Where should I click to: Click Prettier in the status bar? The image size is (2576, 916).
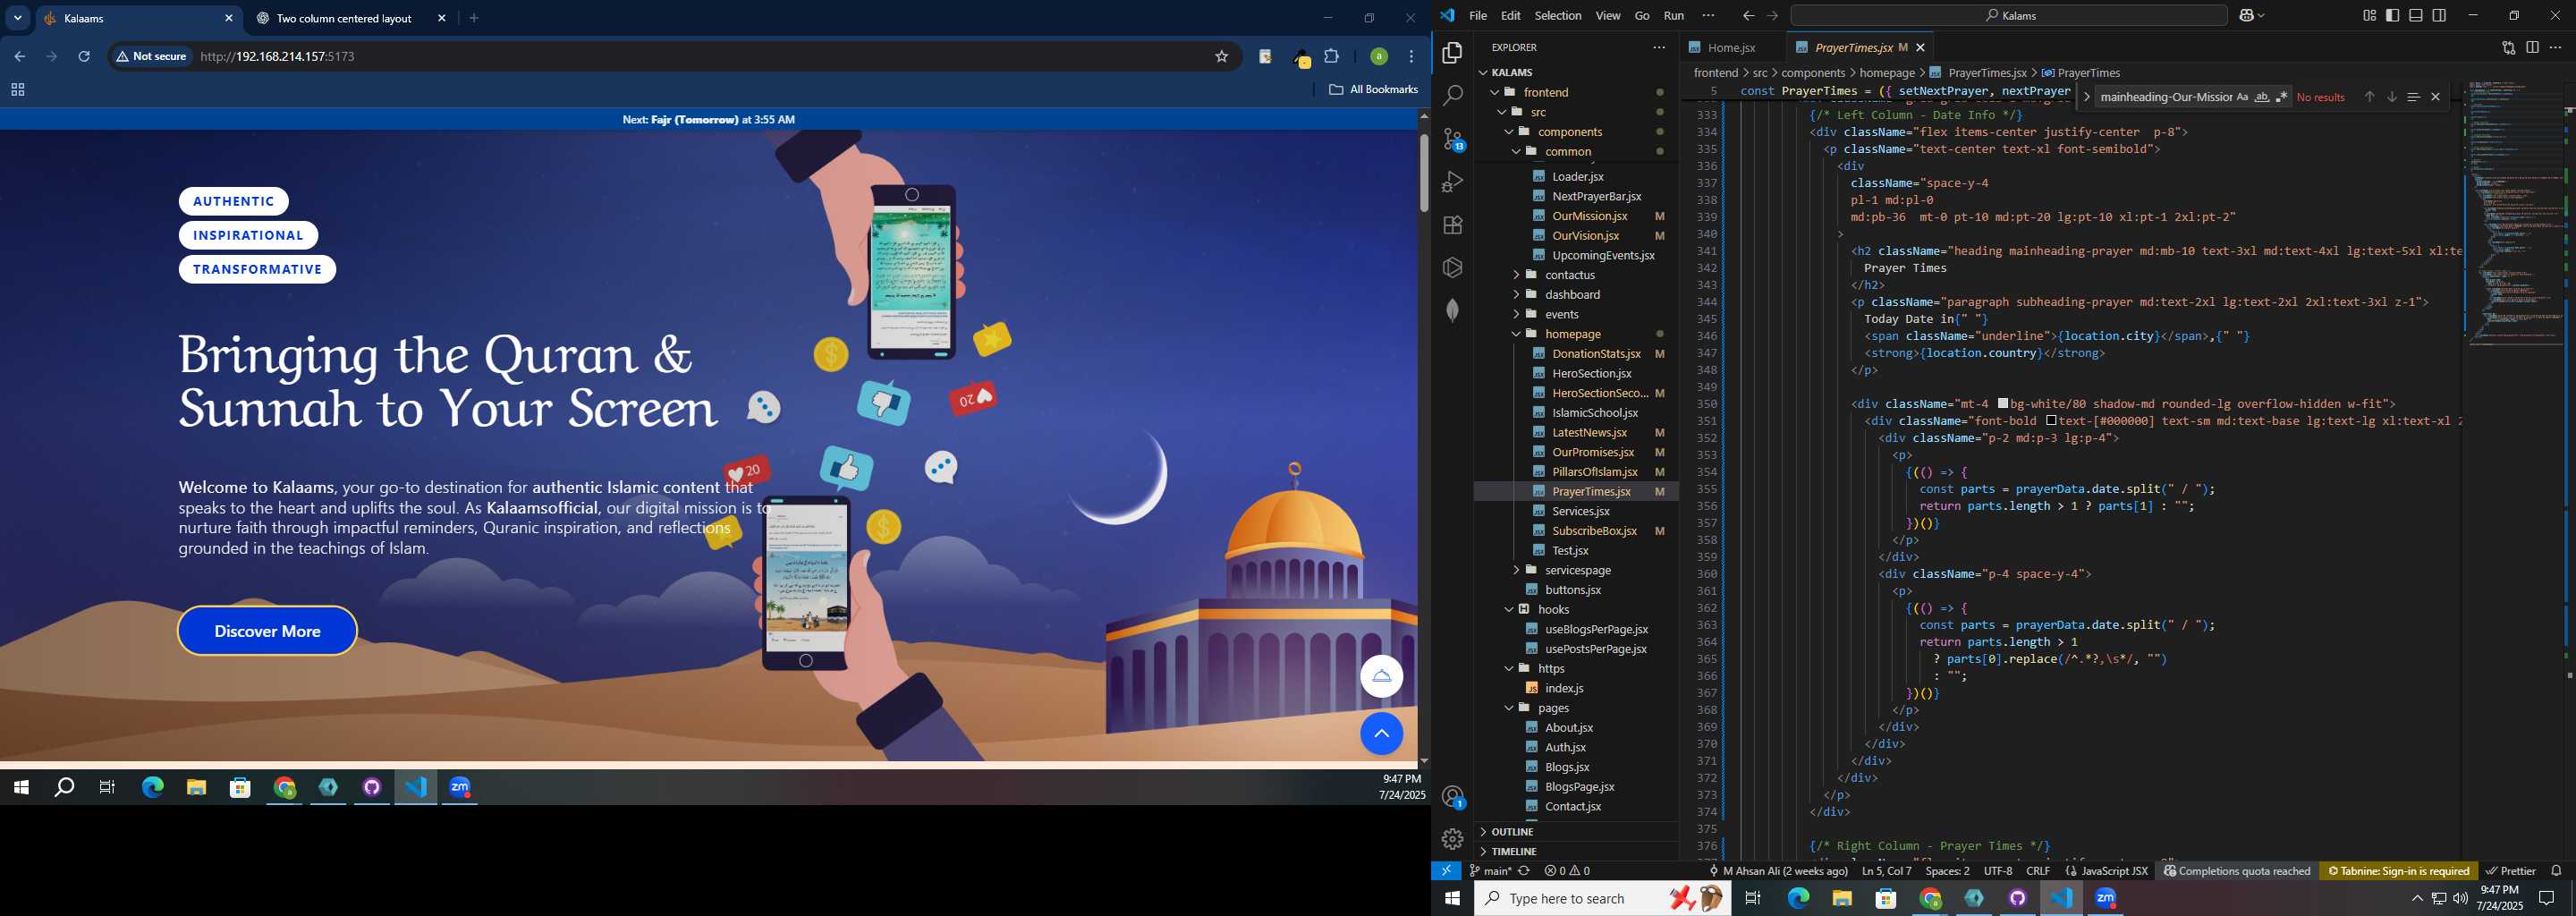2510,871
